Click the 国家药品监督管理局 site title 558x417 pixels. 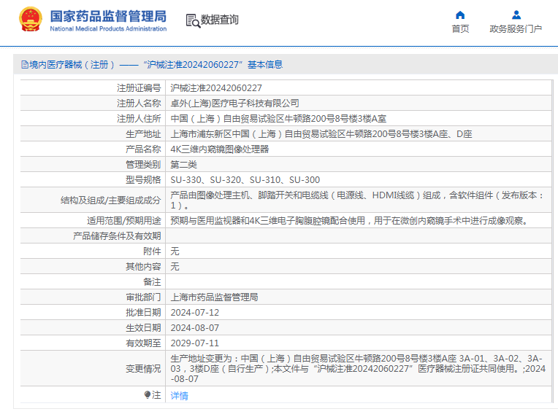pos(108,15)
